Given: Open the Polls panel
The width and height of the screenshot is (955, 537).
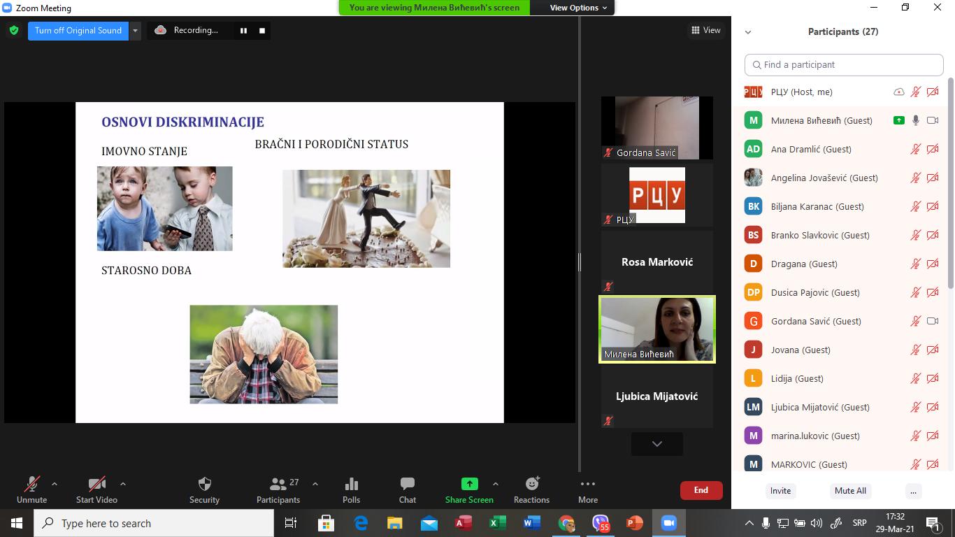Looking at the screenshot, I should pos(351,489).
